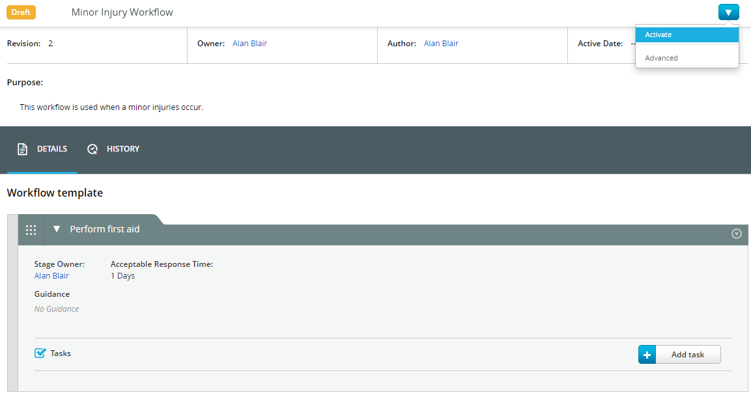This screenshot has width=751, height=399.
Task: Click the Perform first aid stage title
Action: click(x=105, y=229)
